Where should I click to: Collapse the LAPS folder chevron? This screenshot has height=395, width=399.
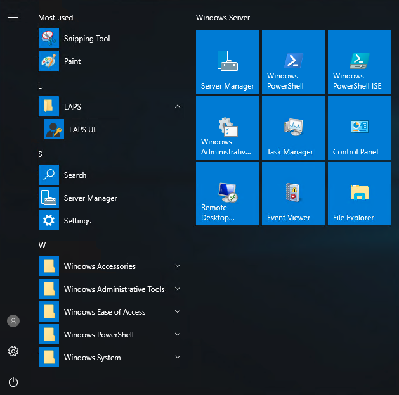point(178,106)
